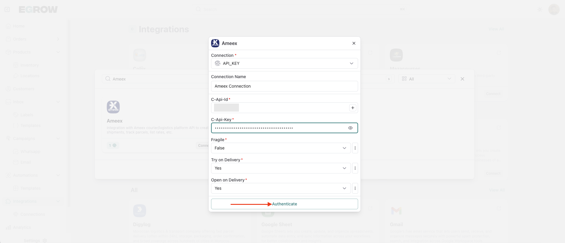Click the Authenticate button
The height and width of the screenshot is (243, 565).
pyautogui.click(x=284, y=204)
